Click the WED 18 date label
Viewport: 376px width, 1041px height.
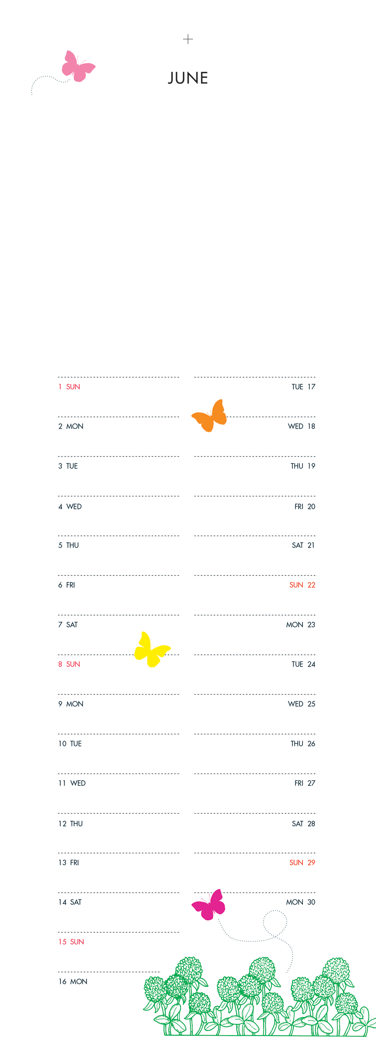pyautogui.click(x=302, y=427)
